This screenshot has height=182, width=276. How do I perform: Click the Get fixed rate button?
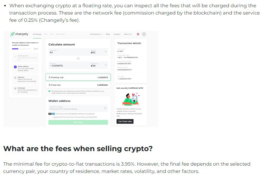(x=125, y=121)
